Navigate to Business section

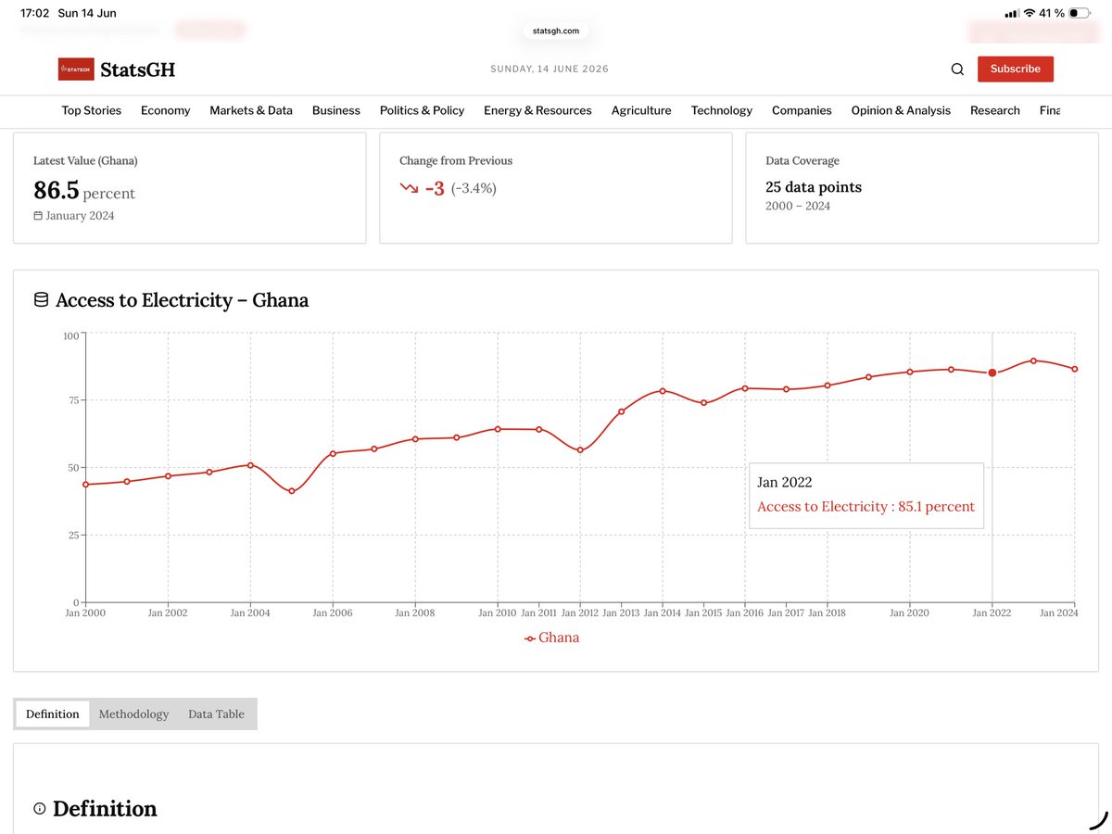point(336,110)
